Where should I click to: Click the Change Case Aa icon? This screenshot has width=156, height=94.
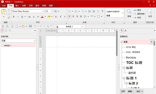tap(56, 11)
